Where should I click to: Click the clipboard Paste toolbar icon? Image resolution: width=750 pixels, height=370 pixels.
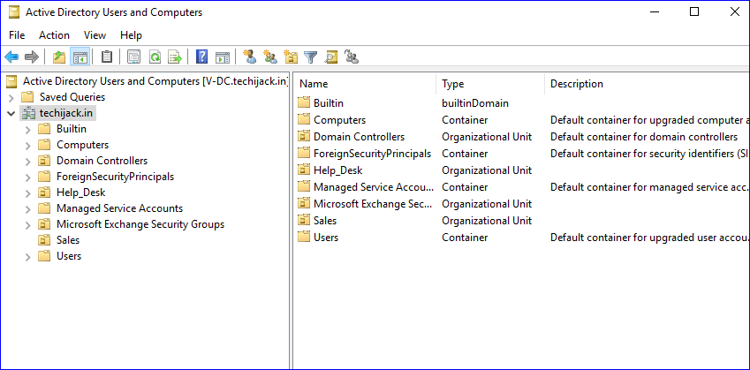click(x=107, y=57)
